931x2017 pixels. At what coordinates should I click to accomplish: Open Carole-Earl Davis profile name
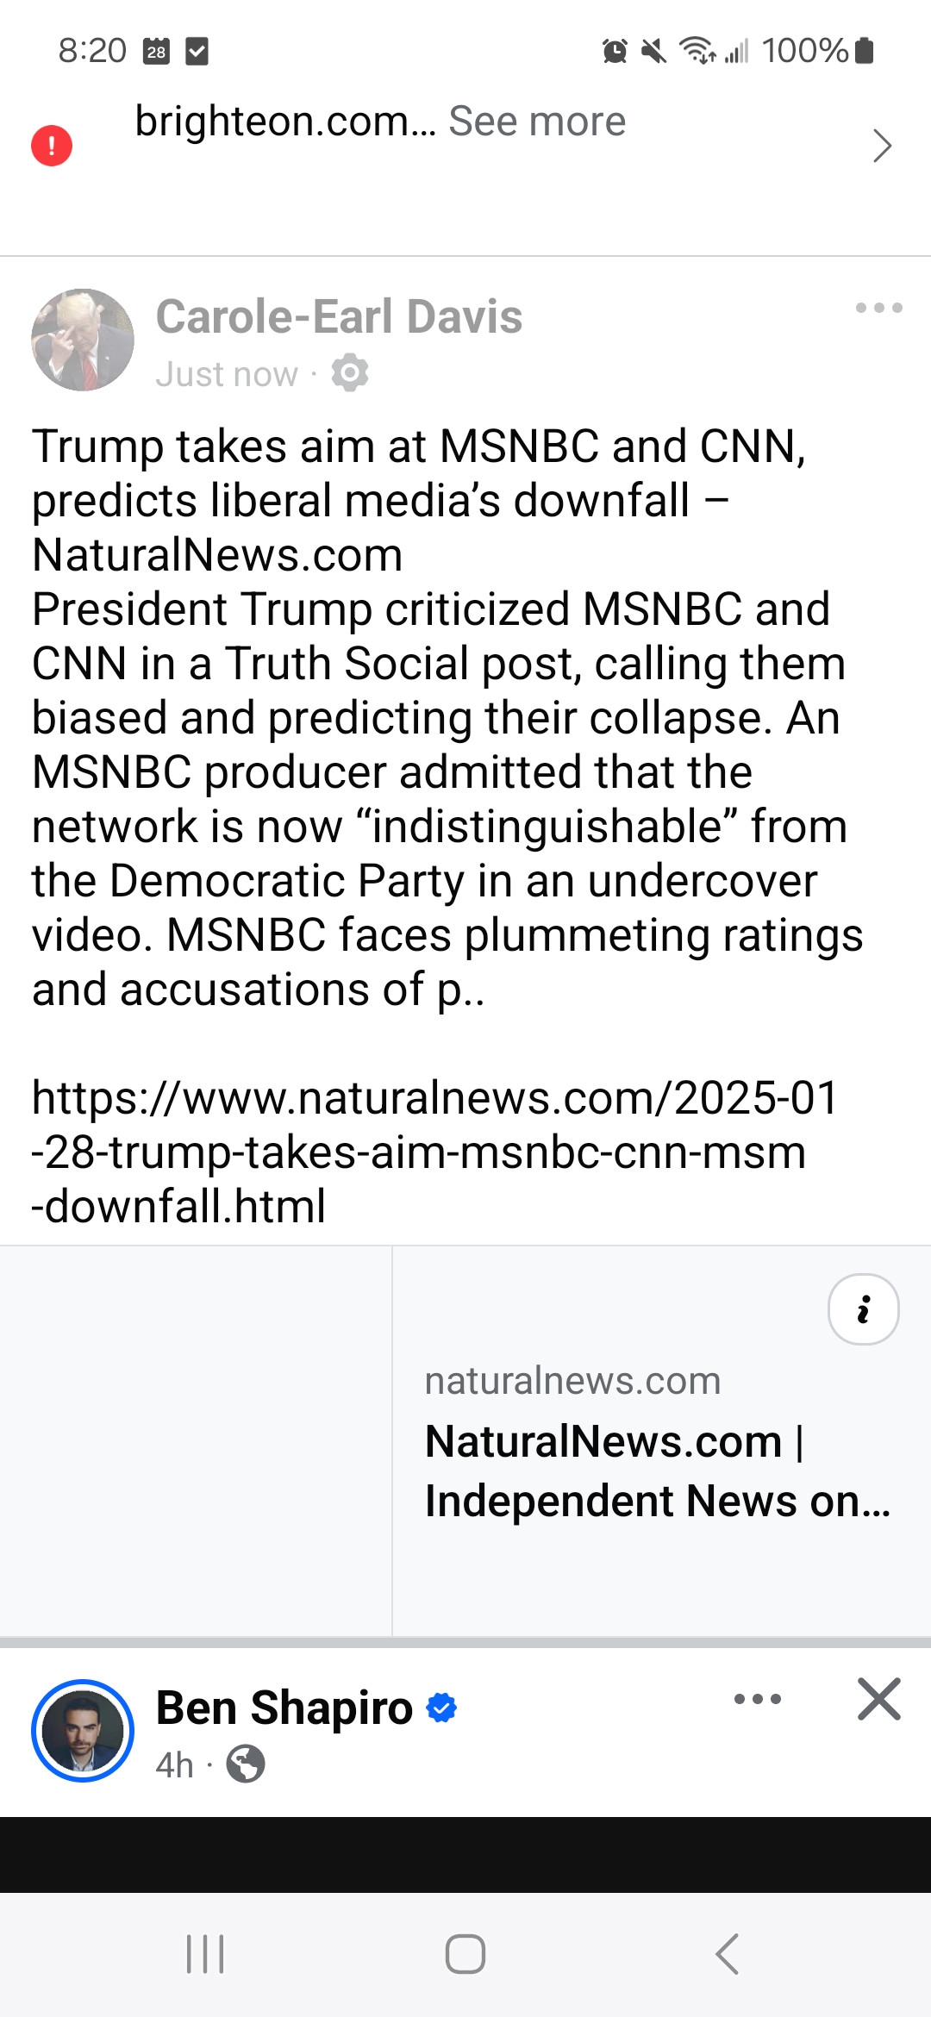(339, 316)
